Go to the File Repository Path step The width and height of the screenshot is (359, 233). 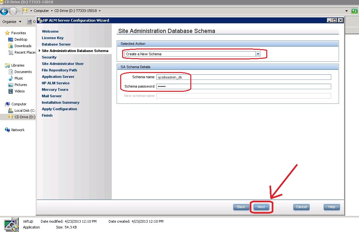tap(59, 70)
